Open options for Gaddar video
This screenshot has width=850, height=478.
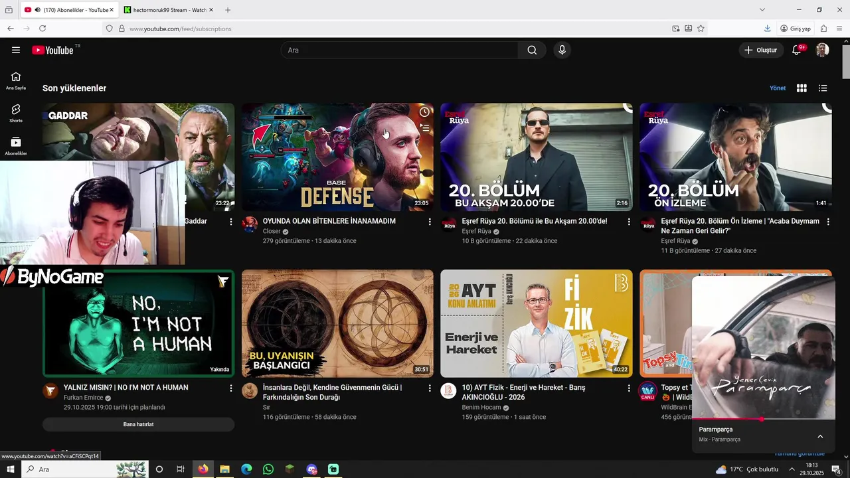(230, 222)
